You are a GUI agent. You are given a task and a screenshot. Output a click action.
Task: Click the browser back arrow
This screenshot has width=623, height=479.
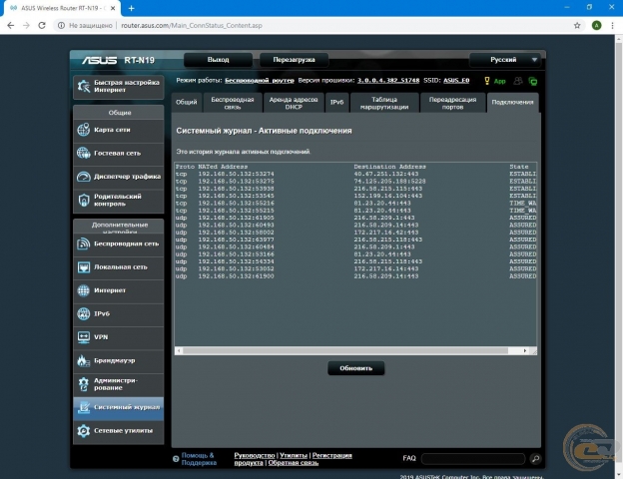pyautogui.click(x=11, y=25)
